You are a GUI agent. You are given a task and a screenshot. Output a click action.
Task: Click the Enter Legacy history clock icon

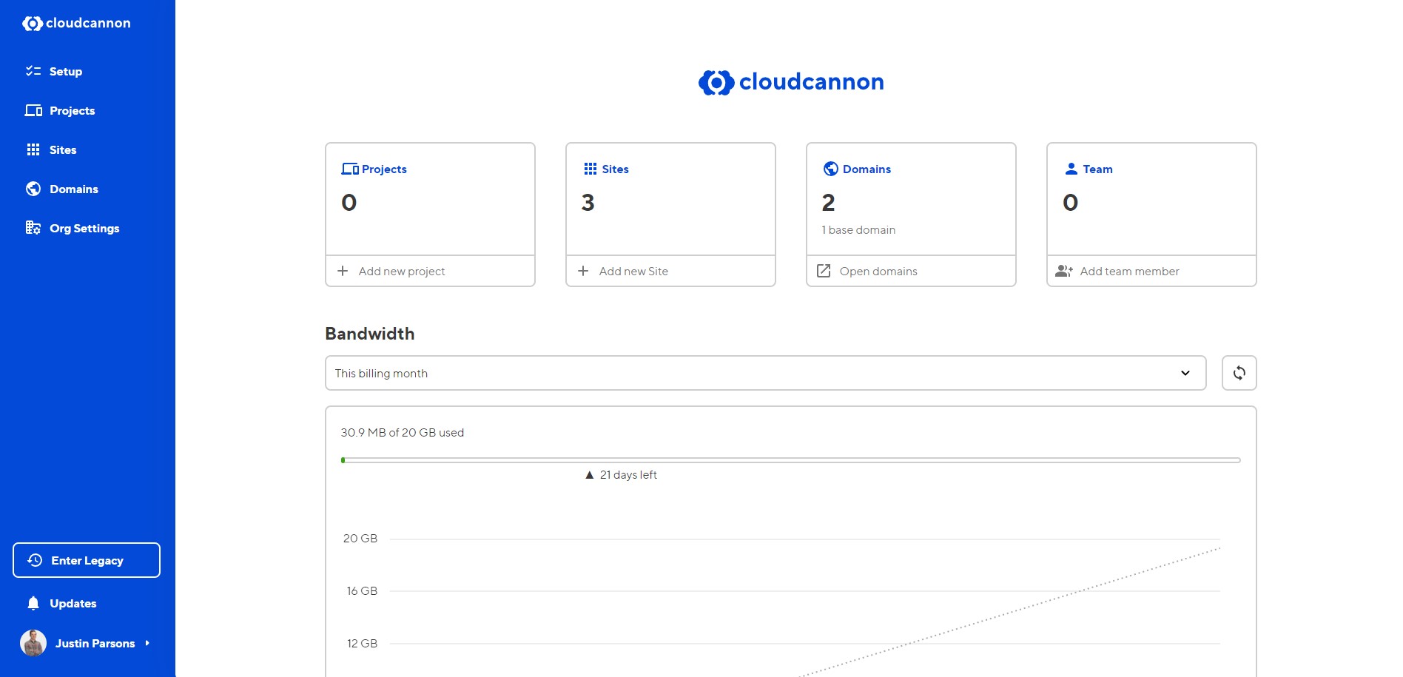click(x=35, y=560)
